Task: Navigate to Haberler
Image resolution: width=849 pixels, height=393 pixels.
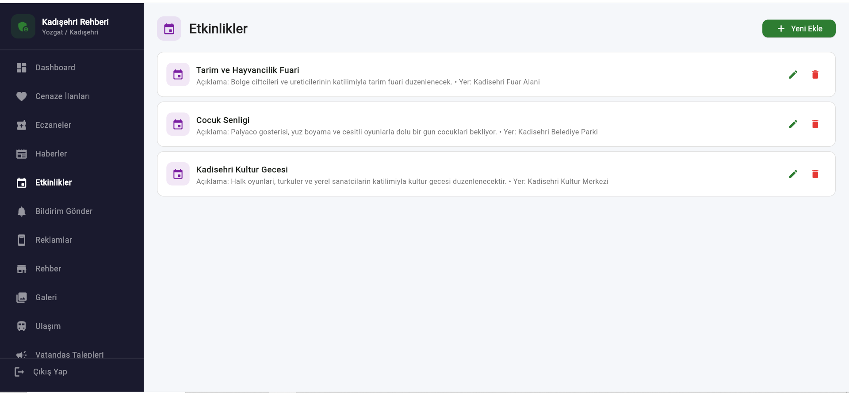Action: click(x=51, y=154)
